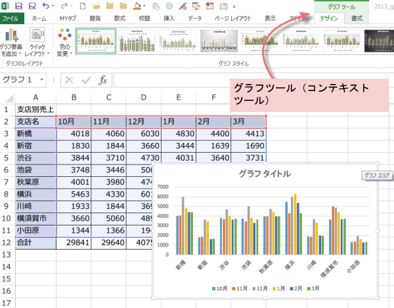Click the Insert Function fx icon
The width and height of the screenshot is (394, 308).
coord(103,80)
